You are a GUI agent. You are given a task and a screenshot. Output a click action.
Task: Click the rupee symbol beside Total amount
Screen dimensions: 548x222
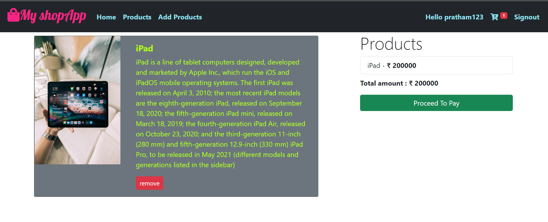coord(410,83)
